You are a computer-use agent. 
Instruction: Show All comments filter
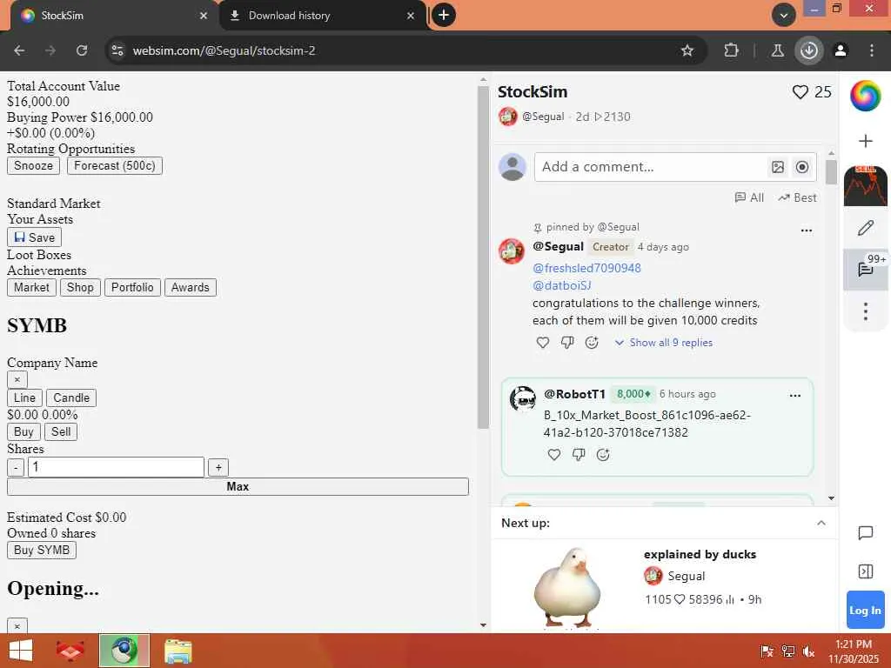[749, 197]
